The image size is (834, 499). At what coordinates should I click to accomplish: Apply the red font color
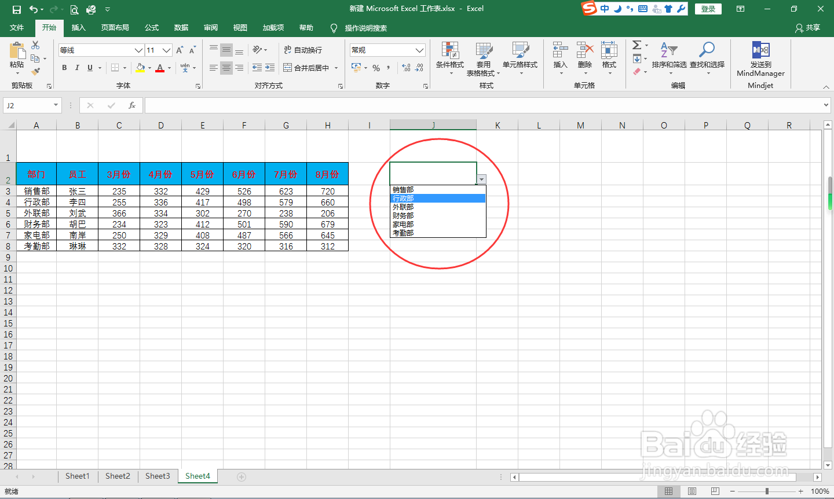pos(160,68)
